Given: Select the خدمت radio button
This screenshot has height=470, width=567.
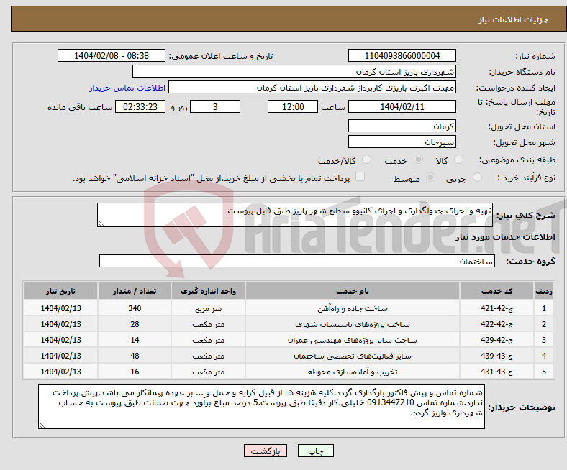Looking at the screenshot, I should (x=418, y=160).
